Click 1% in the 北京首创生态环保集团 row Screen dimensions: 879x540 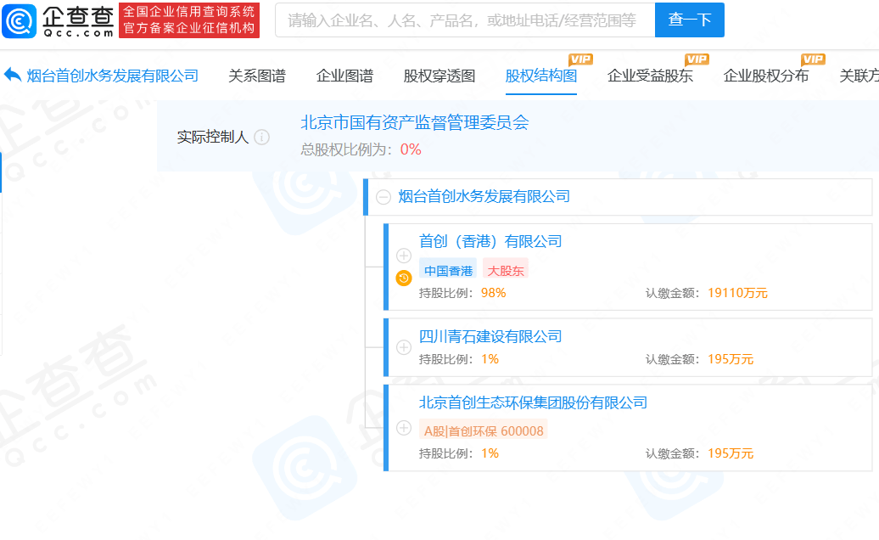(x=490, y=453)
